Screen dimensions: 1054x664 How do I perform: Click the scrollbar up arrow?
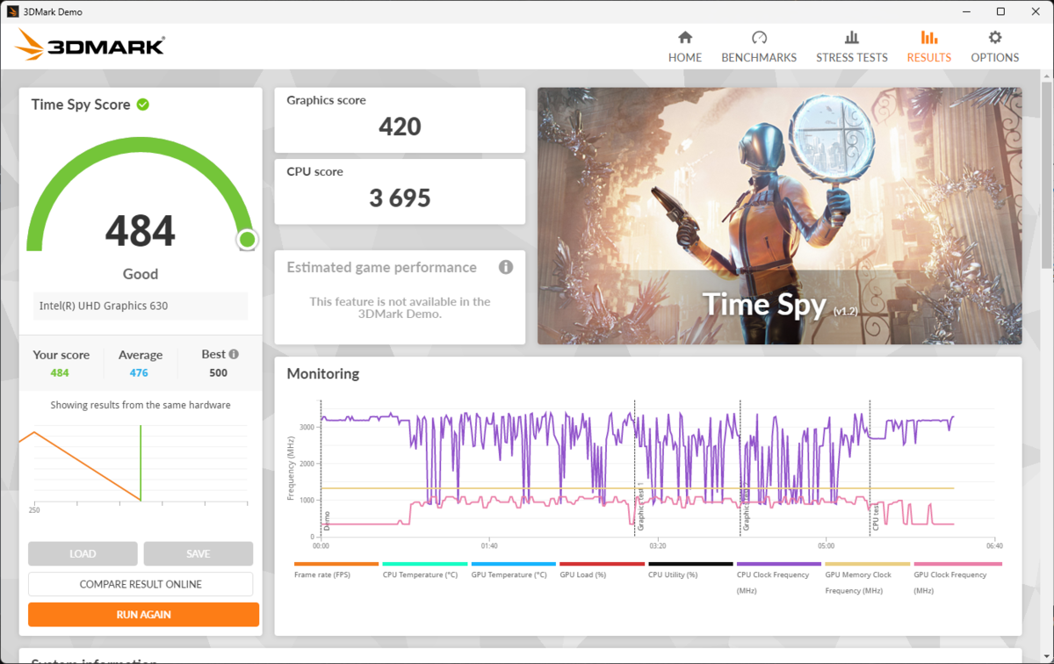pos(1046,77)
